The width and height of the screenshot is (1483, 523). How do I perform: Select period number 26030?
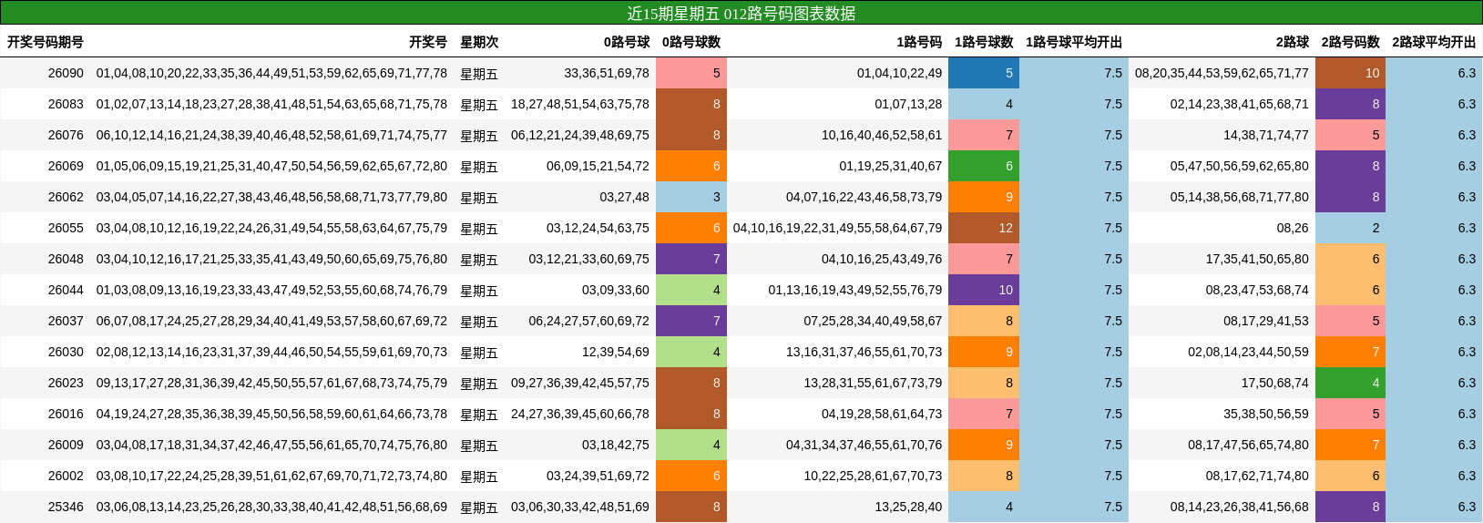click(66, 352)
